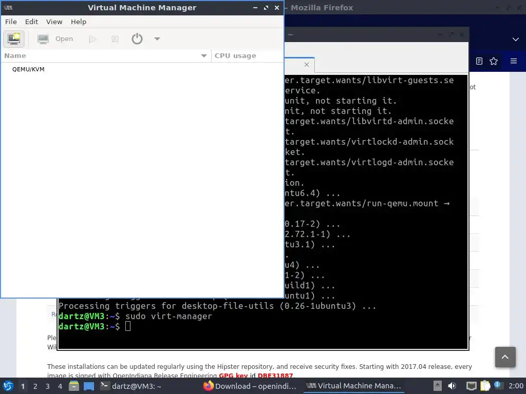This screenshot has width=526, height=394.
Task: Close the terminal window from its title bar
Action: (462, 34)
